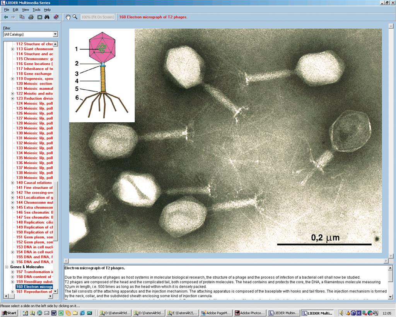Click the back arrow navigation icon

coord(6,17)
